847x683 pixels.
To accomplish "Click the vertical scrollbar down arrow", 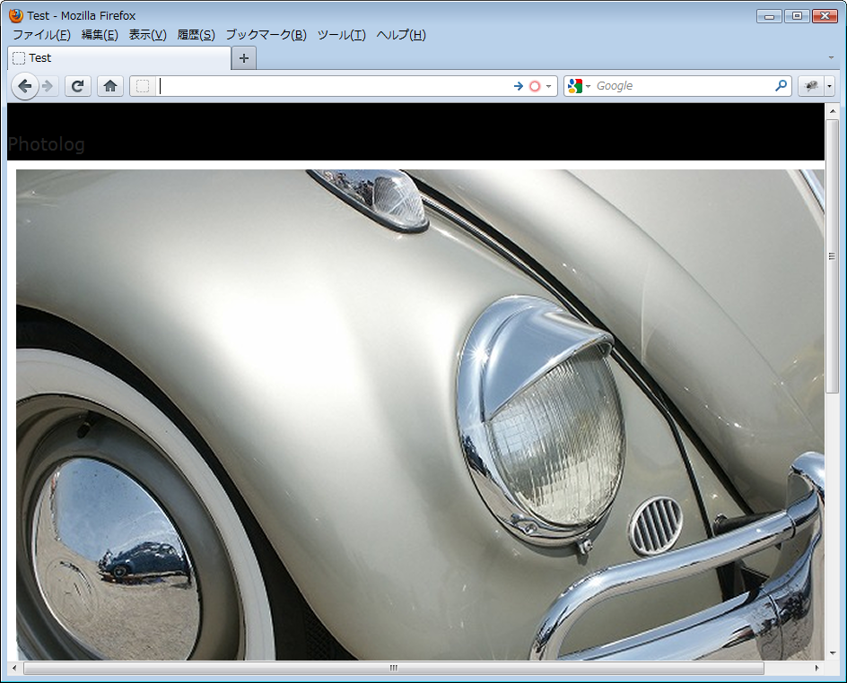I will pyautogui.click(x=832, y=653).
